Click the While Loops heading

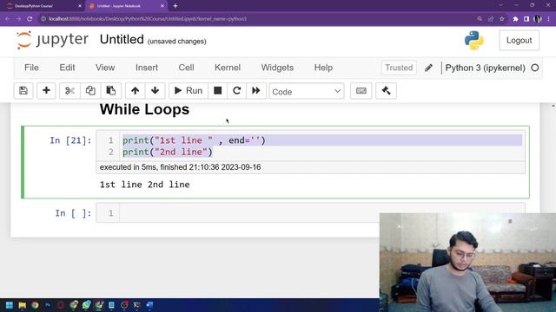[x=144, y=109]
